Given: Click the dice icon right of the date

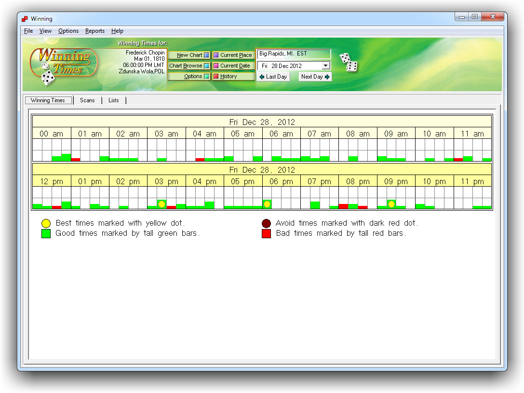Looking at the screenshot, I should click(x=348, y=62).
